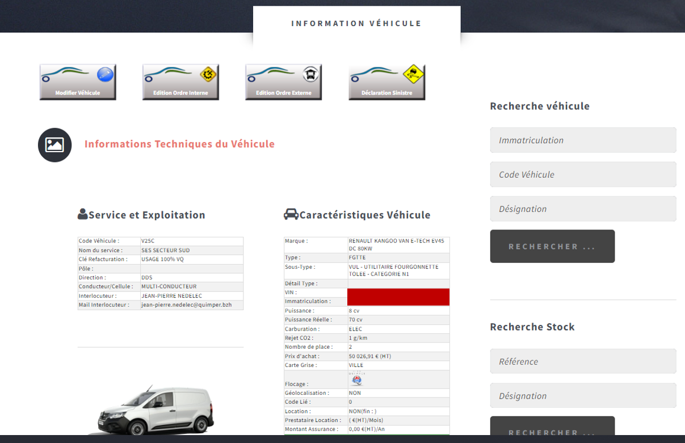Focus the Référence field in Recherche Stock
This screenshot has height=443, width=685.
583,361
